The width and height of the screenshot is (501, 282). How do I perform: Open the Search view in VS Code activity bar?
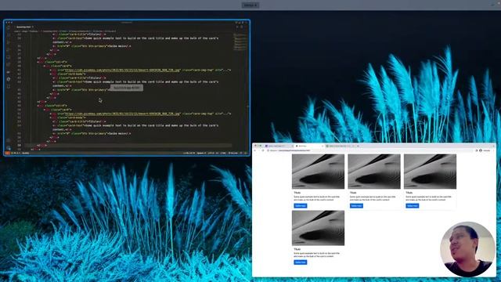pyautogui.click(x=9, y=35)
